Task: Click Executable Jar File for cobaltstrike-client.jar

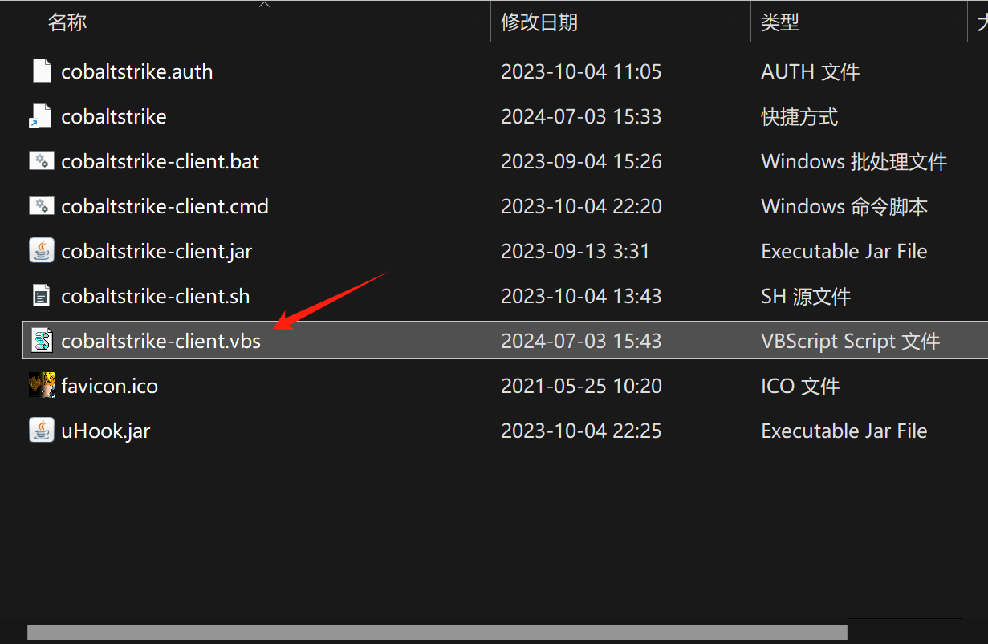Action: (844, 251)
